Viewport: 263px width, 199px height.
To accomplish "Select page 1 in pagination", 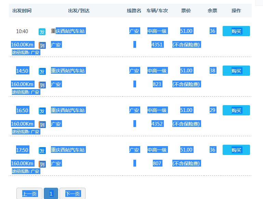I will coord(51,194).
